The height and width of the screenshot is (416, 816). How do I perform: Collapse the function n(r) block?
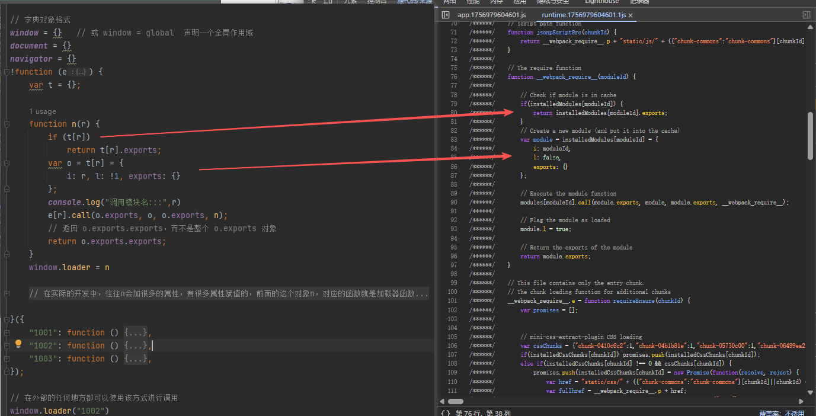(x=6, y=124)
